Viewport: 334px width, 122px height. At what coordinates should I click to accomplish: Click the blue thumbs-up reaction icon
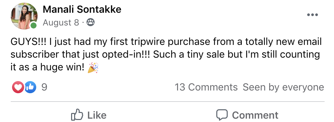coord(31,87)
